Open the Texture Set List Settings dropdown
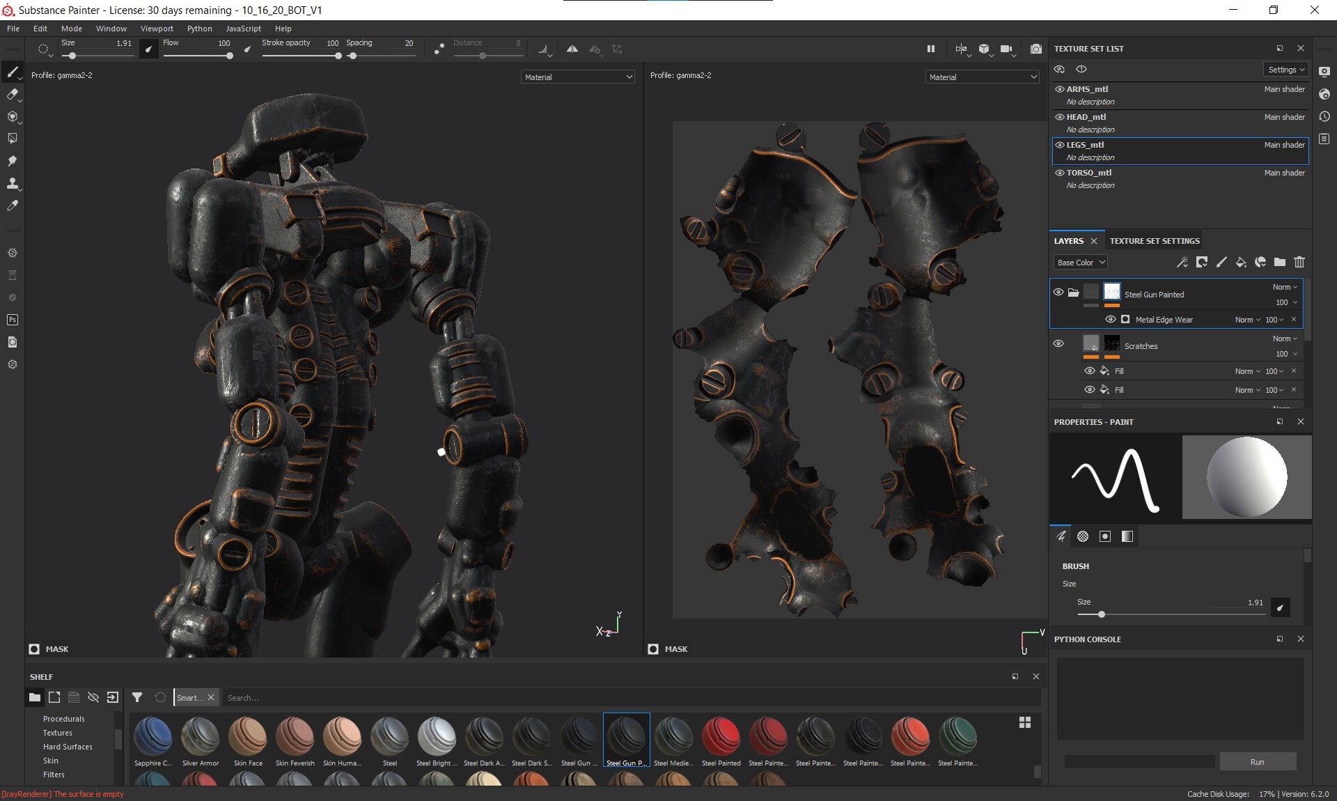The width and height of the screenshot is (1337, 801). [x=1286, y=70]
